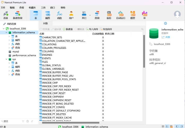Open the Automation (自动运行) toolbar icon

(x=121, y=15)
